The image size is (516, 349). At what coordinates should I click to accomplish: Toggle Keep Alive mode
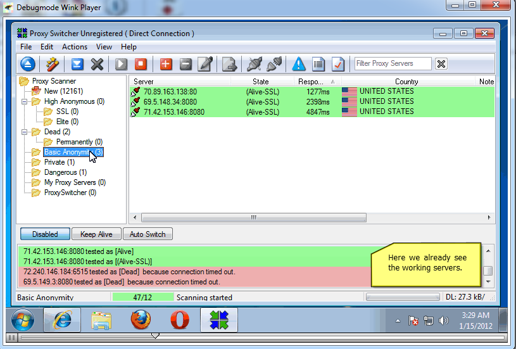96,234
